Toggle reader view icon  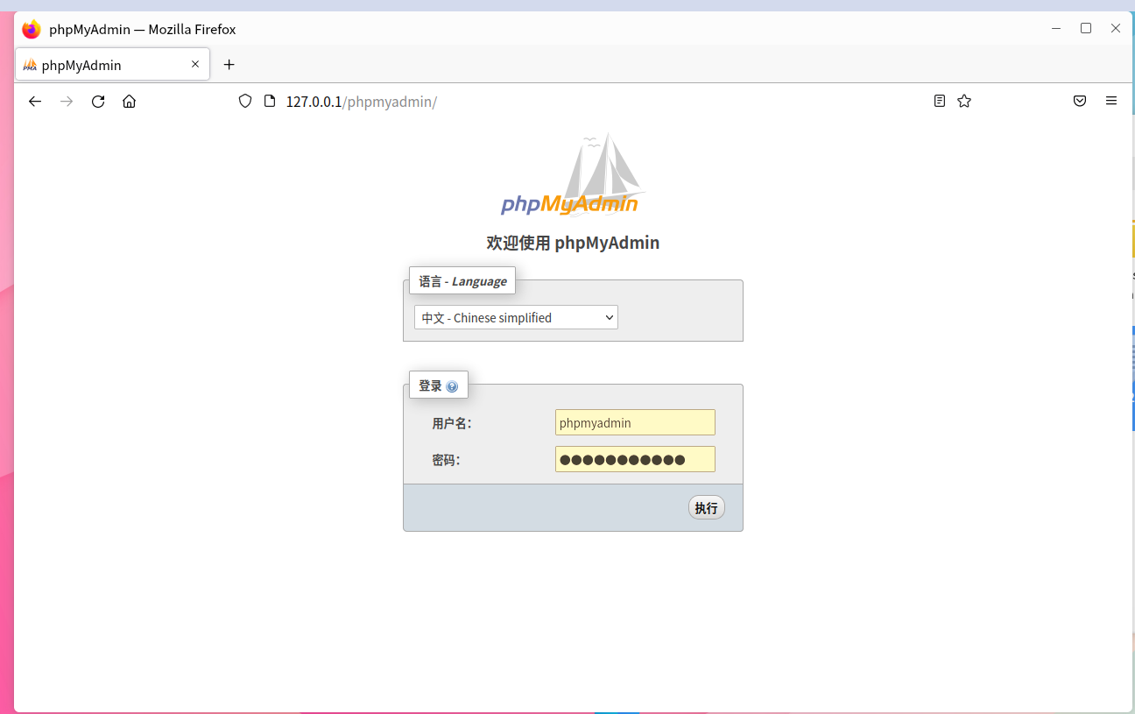(x=940, y=102)
